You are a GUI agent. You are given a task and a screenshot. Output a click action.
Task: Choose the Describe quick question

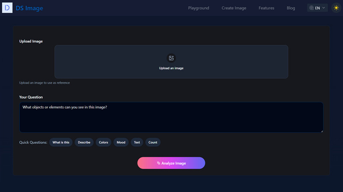tap(84, 143)
